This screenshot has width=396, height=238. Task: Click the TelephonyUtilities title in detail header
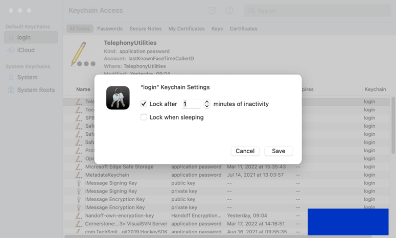[130, 43]
